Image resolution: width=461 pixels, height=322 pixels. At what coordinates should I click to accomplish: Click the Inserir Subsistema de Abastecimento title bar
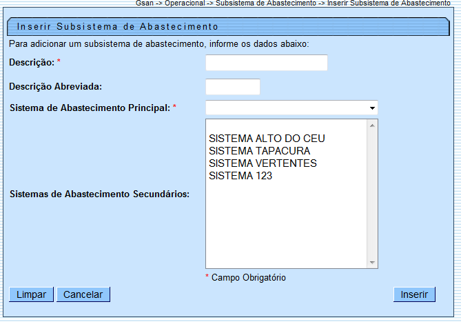point(117,27)
